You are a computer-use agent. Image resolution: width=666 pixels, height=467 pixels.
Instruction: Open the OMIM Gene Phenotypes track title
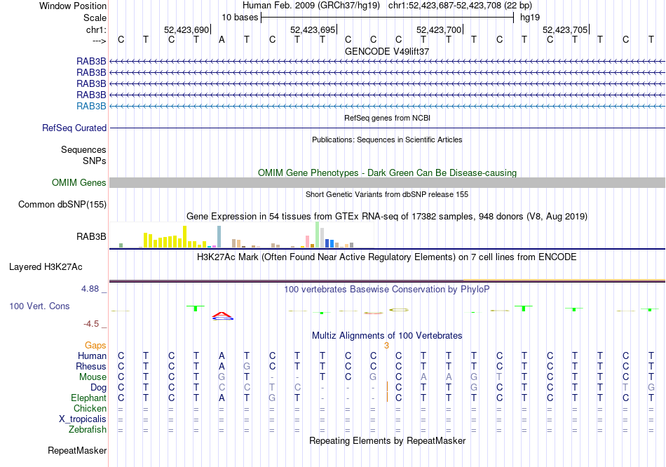tap(387, 173)
